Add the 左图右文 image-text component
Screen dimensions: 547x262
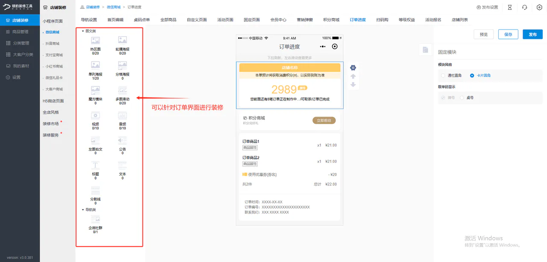pyautogui.click(x=95, y=145)
